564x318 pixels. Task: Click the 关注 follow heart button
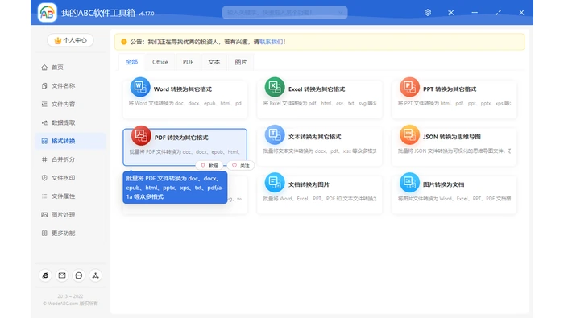pyautogui.click(x=241, y=166)
